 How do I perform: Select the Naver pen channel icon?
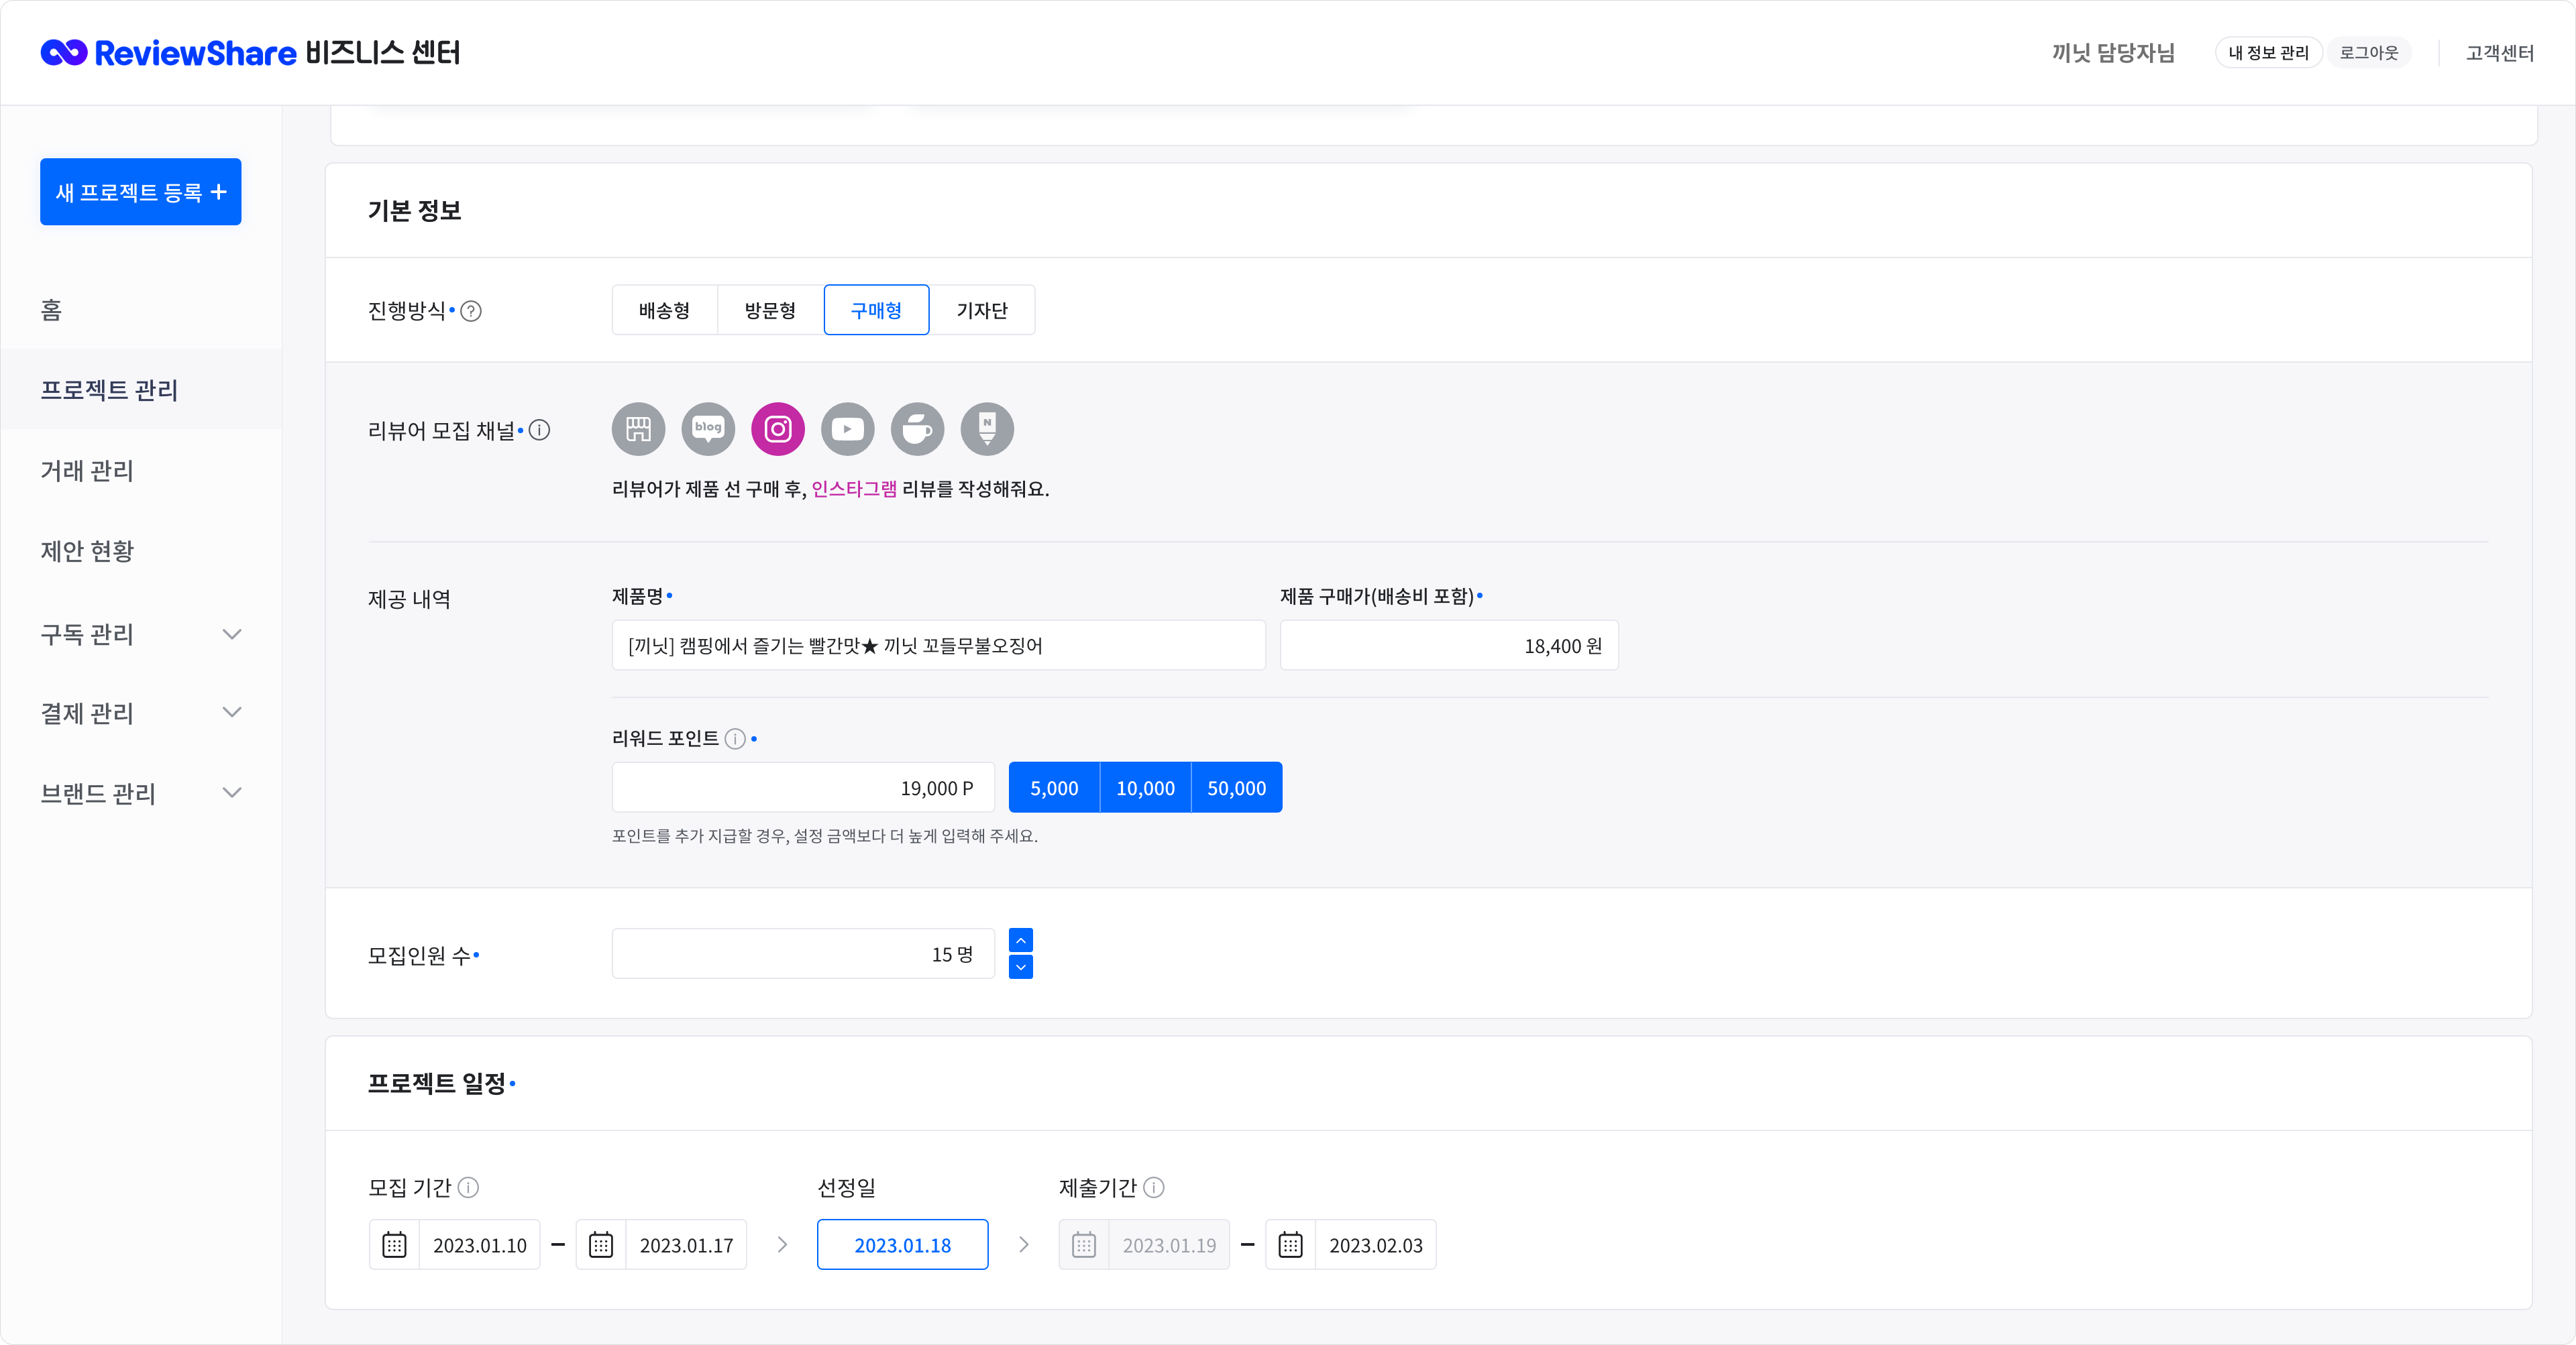(987, 430)
